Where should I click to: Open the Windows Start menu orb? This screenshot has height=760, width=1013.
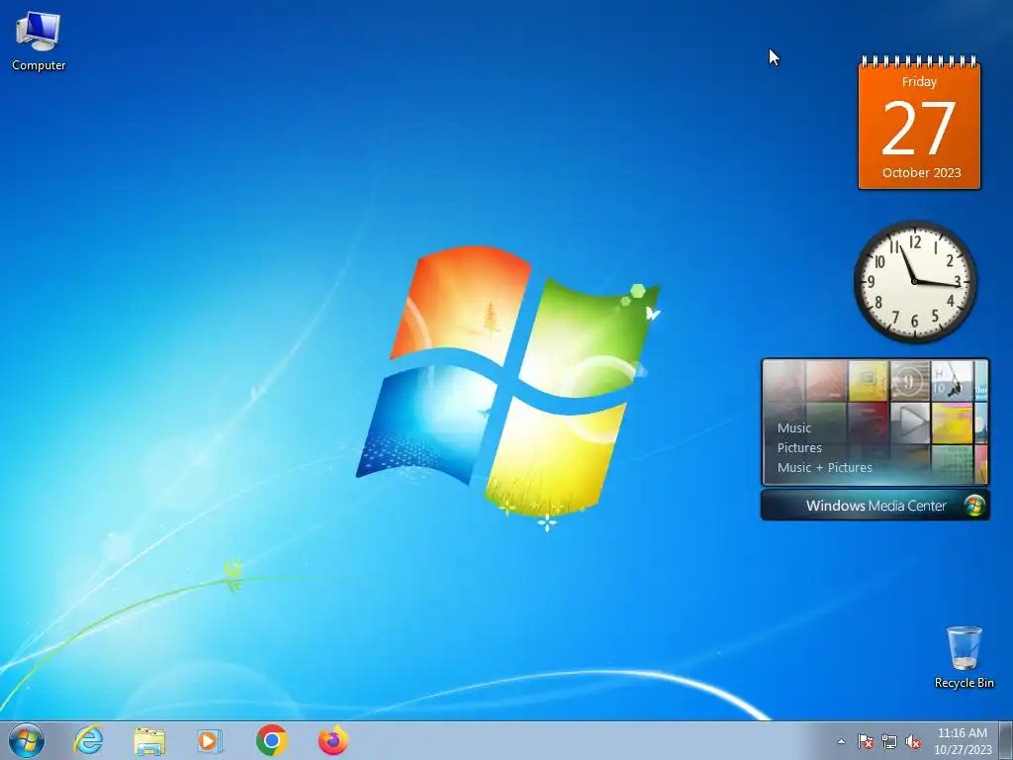pyautogui.click(x=27, y=740)
